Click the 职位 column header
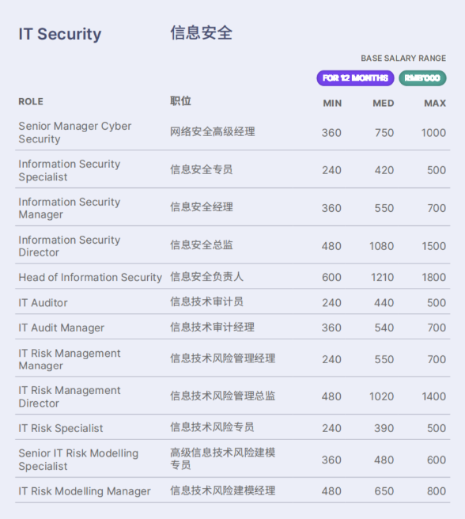The height and width of the screenshot is (519, 465). 180,101
